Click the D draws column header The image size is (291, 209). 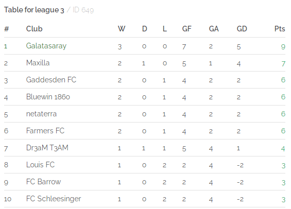(x=145, y=29)
